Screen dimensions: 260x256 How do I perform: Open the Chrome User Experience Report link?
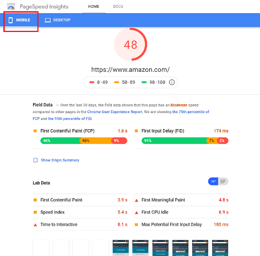coord(115,112)
